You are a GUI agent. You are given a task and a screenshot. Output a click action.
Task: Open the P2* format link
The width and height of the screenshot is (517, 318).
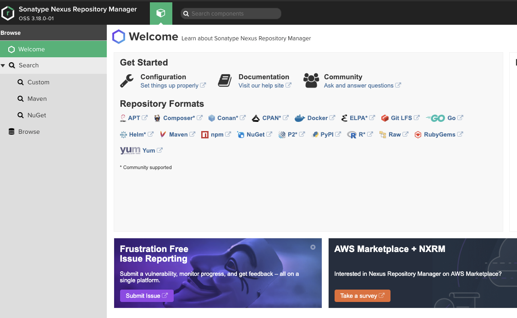click(292, 134)
